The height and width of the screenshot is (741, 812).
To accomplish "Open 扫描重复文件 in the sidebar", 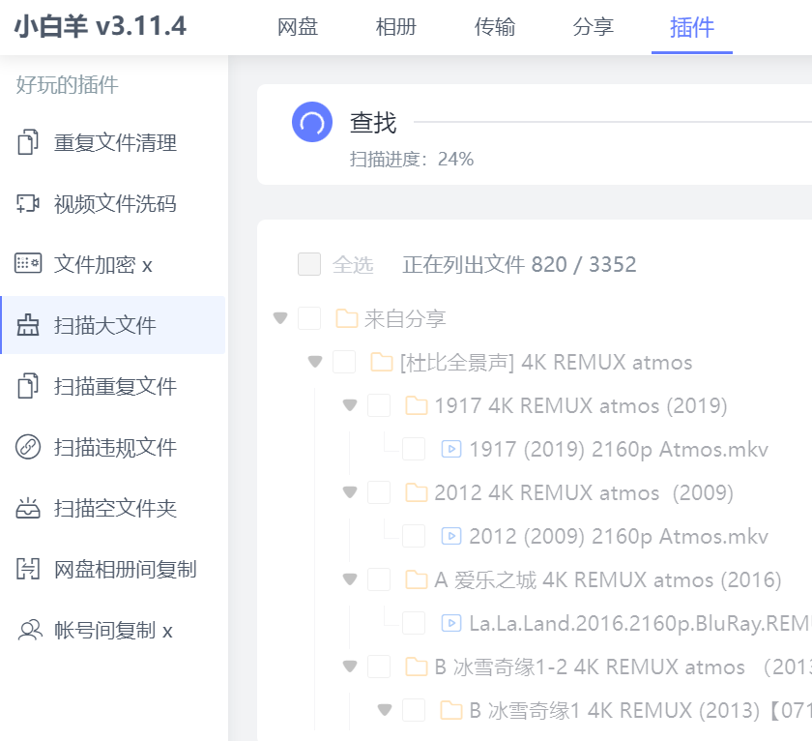I will pyautogui.click(x=113, y=387).
